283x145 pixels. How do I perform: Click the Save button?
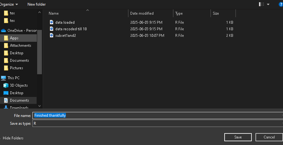point(238,137)
